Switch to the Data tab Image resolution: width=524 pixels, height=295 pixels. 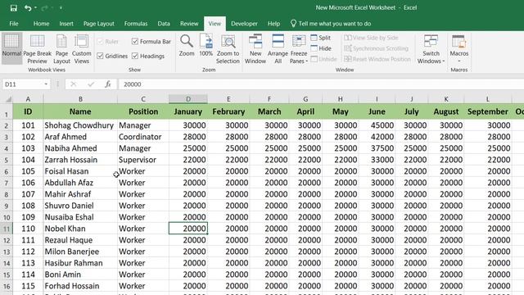pos(164,24)
